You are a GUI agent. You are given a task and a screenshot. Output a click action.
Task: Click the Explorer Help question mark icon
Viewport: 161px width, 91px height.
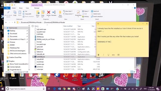click(x=135, y=8)
